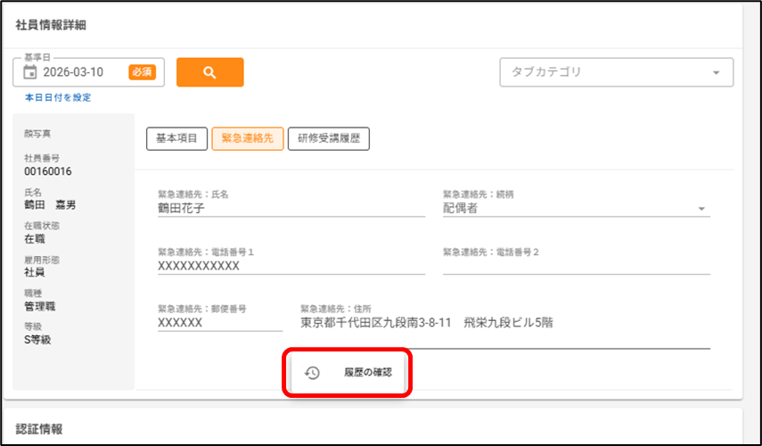The image size is (762, 446).
Task: Select the 緊急連絡先:郵便番号 field
Action: [x=219, y=323]
